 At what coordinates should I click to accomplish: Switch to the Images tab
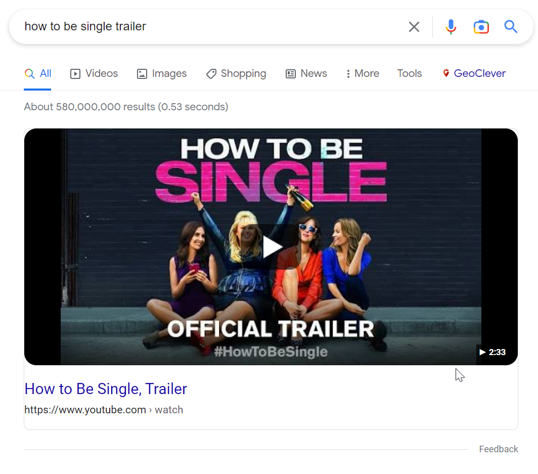pyautogui.click(x=162, y=73)
